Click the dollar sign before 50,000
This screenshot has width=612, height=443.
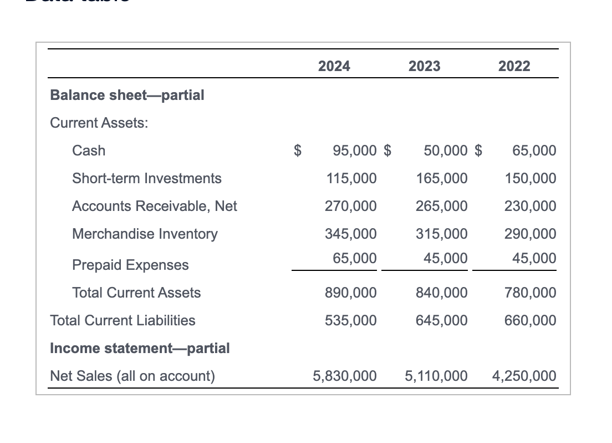(x=387, y=150)
